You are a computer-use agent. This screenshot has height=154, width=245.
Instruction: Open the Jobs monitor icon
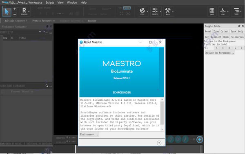(x=223, y=11)
